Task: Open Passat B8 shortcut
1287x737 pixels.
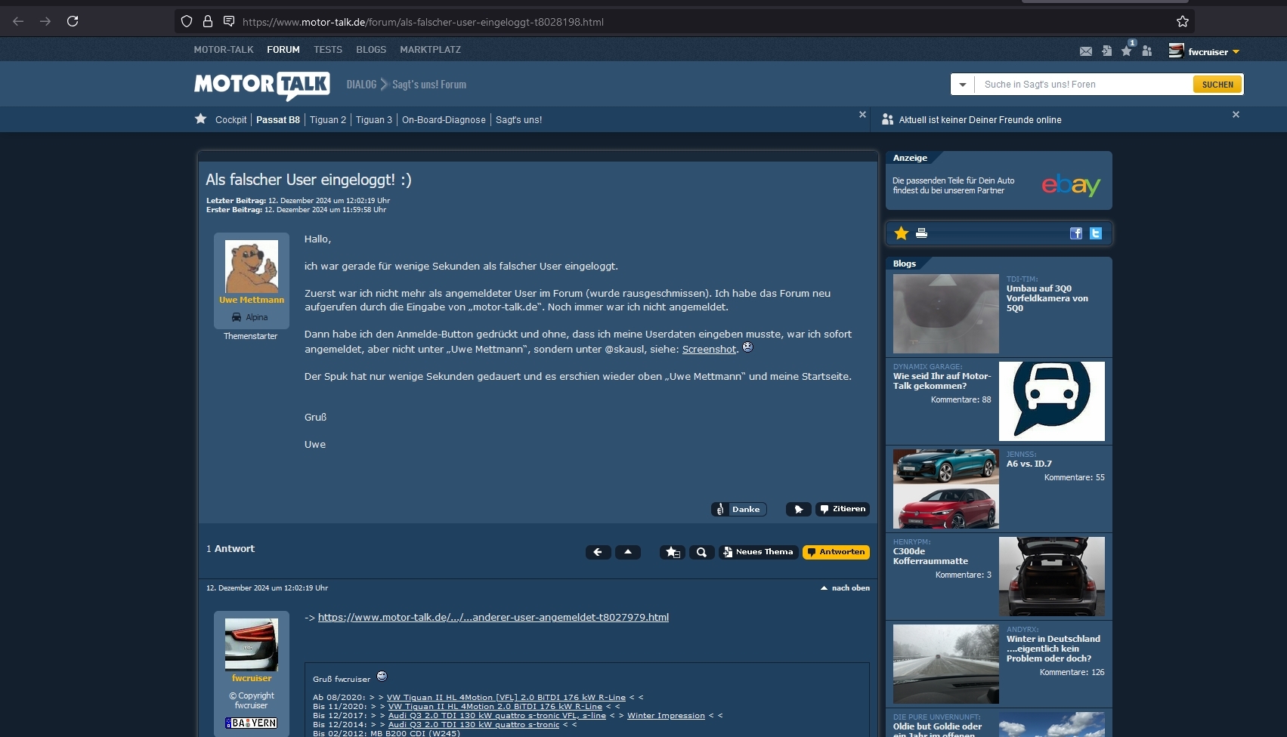Action: 278,120
